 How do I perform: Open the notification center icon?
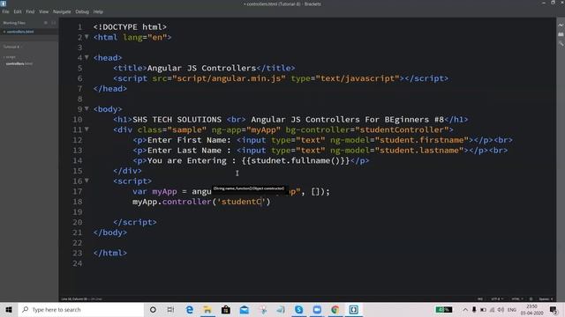[x=554, y=309]
